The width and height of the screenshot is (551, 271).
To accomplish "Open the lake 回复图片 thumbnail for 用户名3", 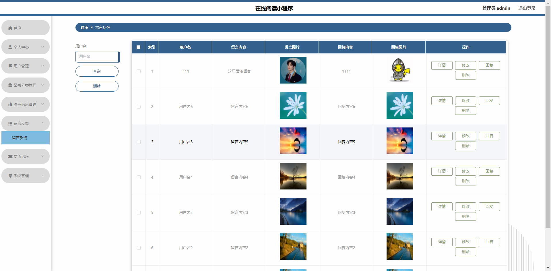I will (x=400, y=212).
